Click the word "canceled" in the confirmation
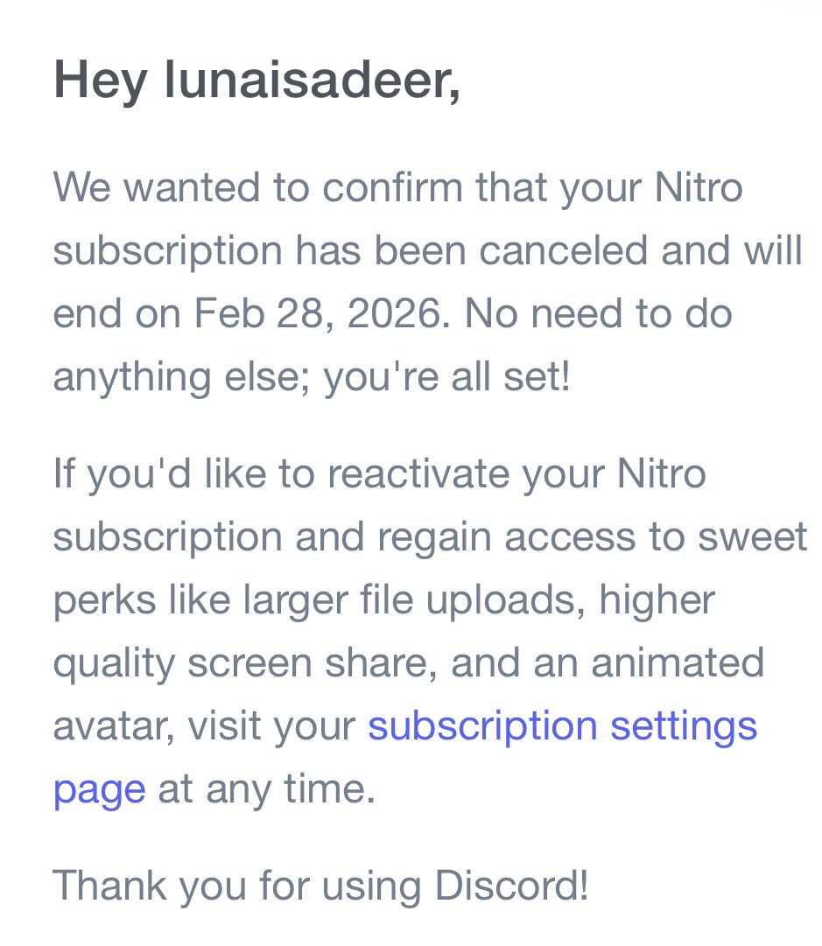Viewport: 822px width, 946px height. click(564, 250)
